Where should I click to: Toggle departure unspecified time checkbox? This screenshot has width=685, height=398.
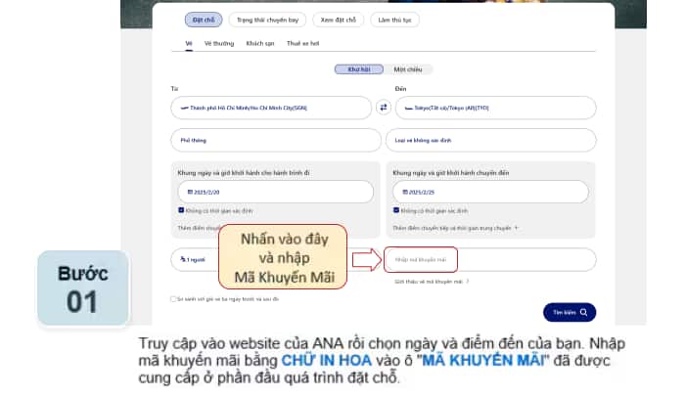tap(181, 210)
